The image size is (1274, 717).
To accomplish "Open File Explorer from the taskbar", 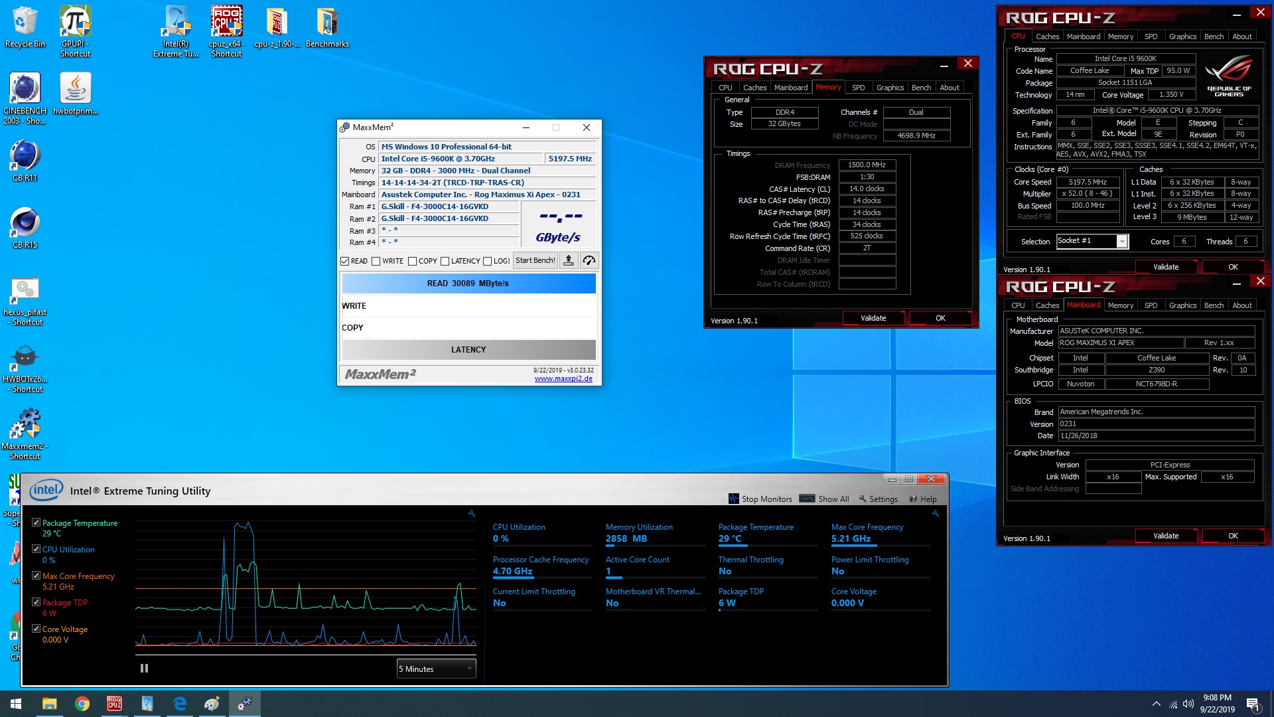I will (x=50, y=704).
